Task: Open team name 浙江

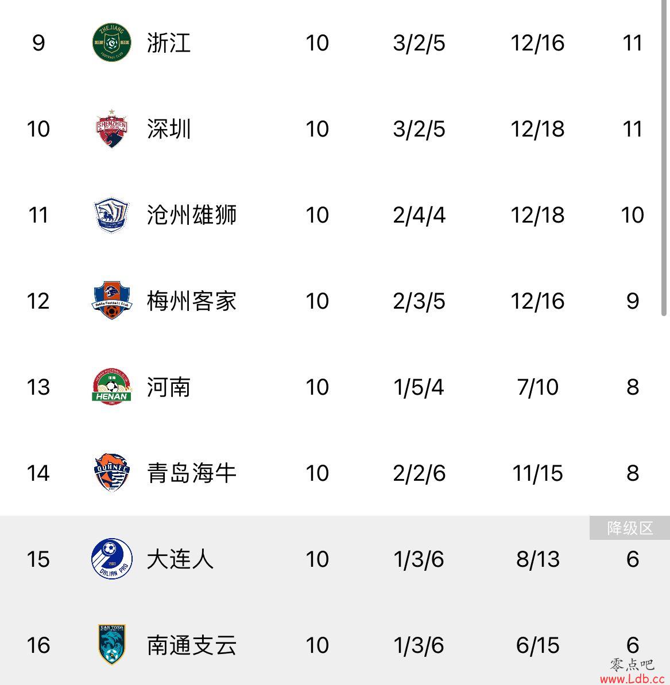Action: pyautogui.click(x=169, y=43)
